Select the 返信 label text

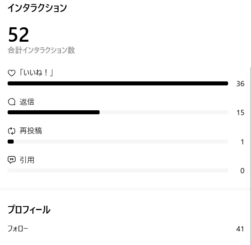pos(27,102)
